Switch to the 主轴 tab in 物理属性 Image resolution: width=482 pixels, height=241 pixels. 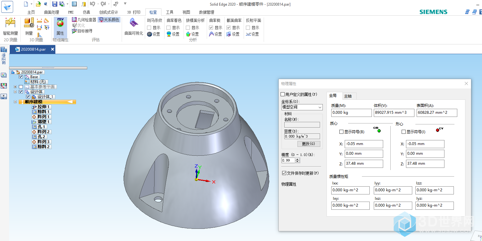click(348, 96)
